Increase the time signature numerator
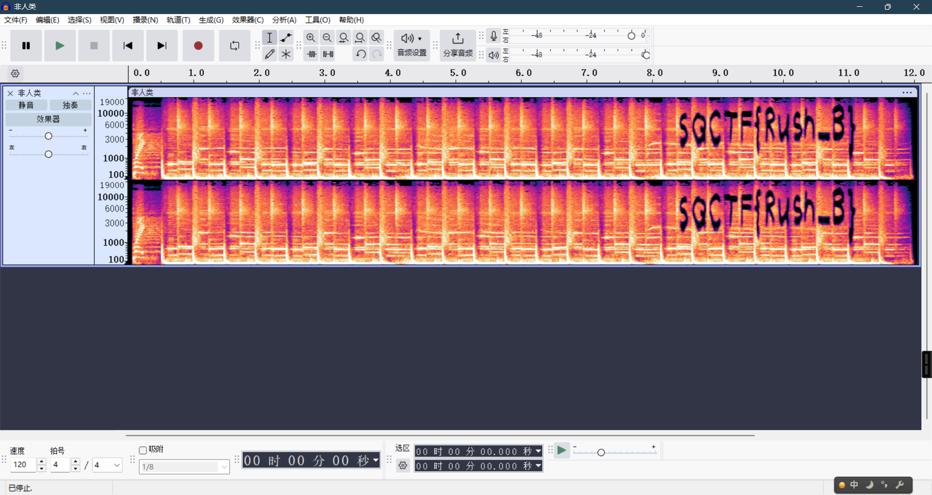 tap(75, 461)
